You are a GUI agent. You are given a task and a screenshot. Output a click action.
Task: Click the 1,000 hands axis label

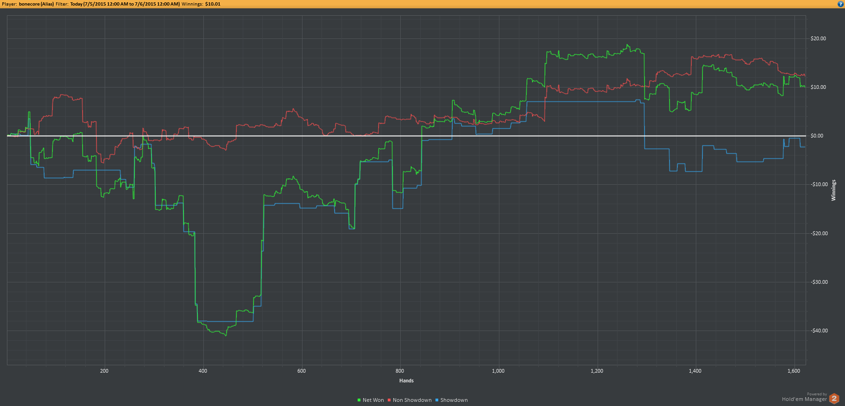click(x=498, y=371)
